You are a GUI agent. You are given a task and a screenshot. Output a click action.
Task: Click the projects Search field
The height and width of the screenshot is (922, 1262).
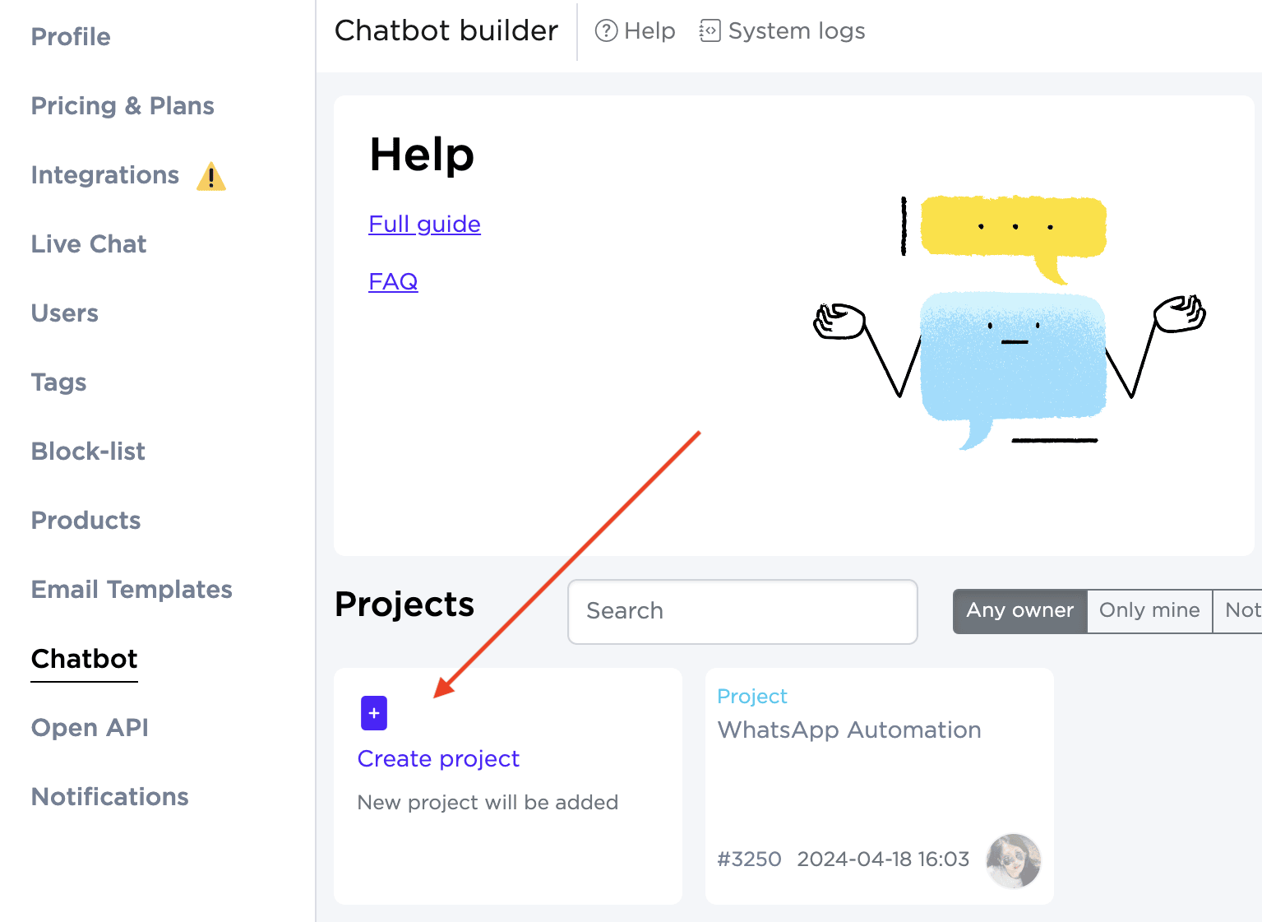[x=742, y=611]
